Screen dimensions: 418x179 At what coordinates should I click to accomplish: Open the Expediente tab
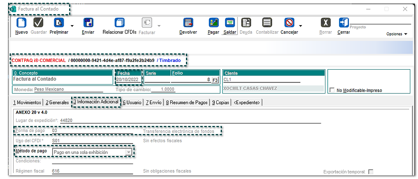(x=247, y=103)
